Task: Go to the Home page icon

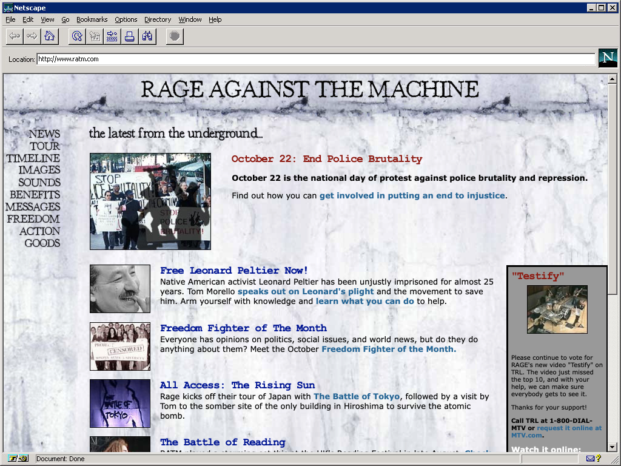Action: [49, 36]
